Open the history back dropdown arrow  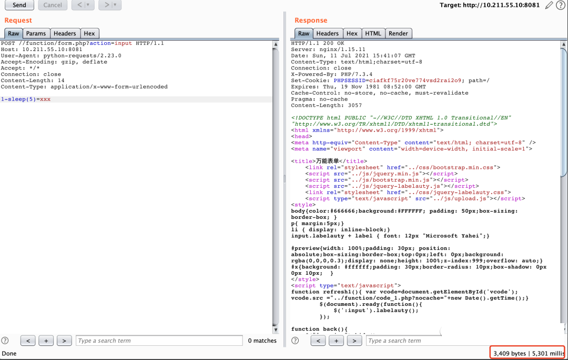[89, 5]
